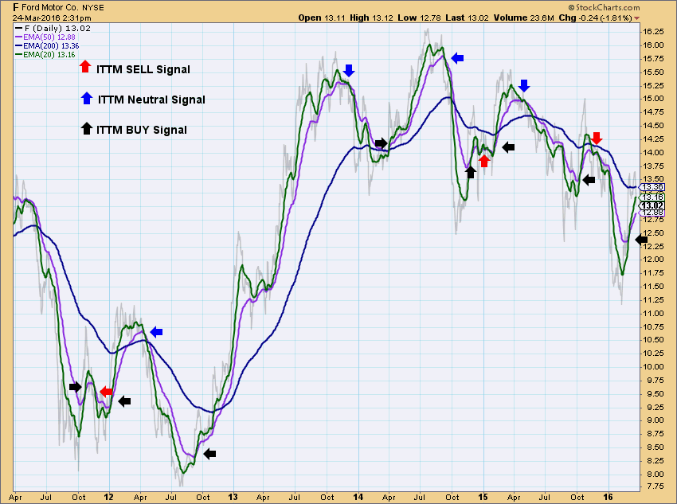Click the red ITTM SELL legend arrow

(85, 66)
